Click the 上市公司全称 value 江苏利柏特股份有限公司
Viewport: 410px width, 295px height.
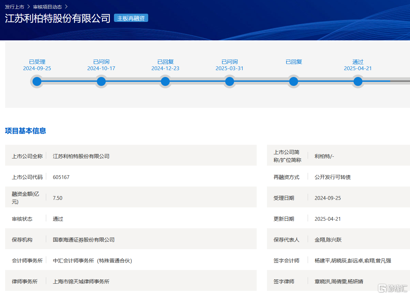(x=81, y=156)
